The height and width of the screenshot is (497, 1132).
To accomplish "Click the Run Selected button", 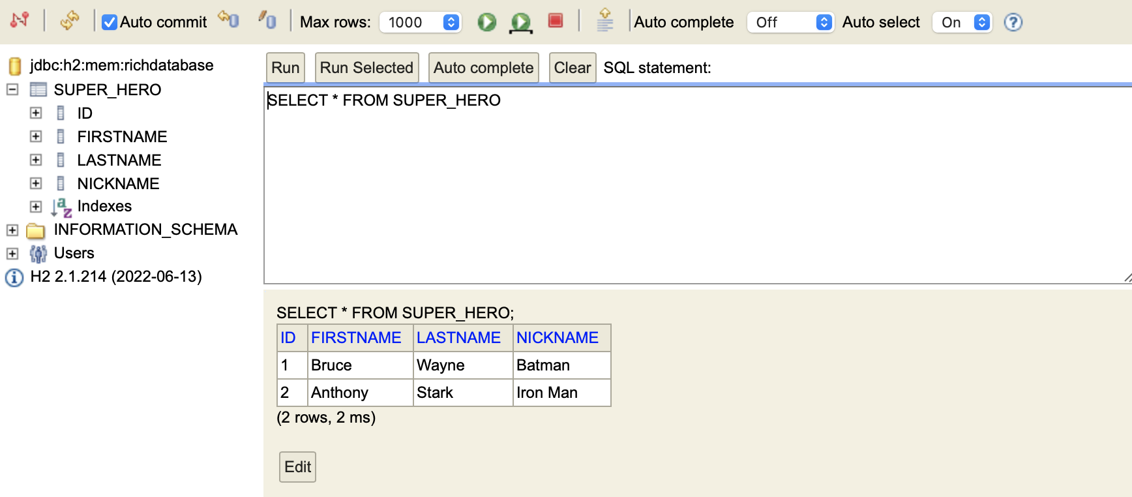I will 366,68.
